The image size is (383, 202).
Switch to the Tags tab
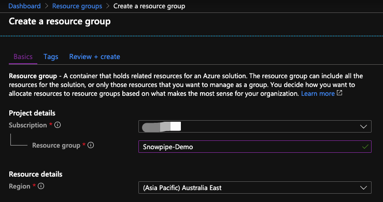point(51,56)
